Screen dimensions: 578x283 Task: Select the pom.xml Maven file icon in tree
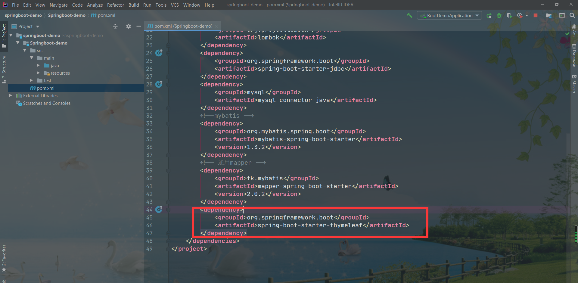[33, 88]
